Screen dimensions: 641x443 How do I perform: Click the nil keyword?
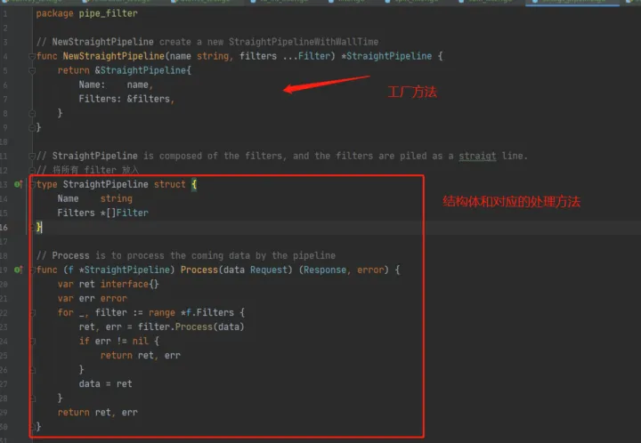[141, 341]
